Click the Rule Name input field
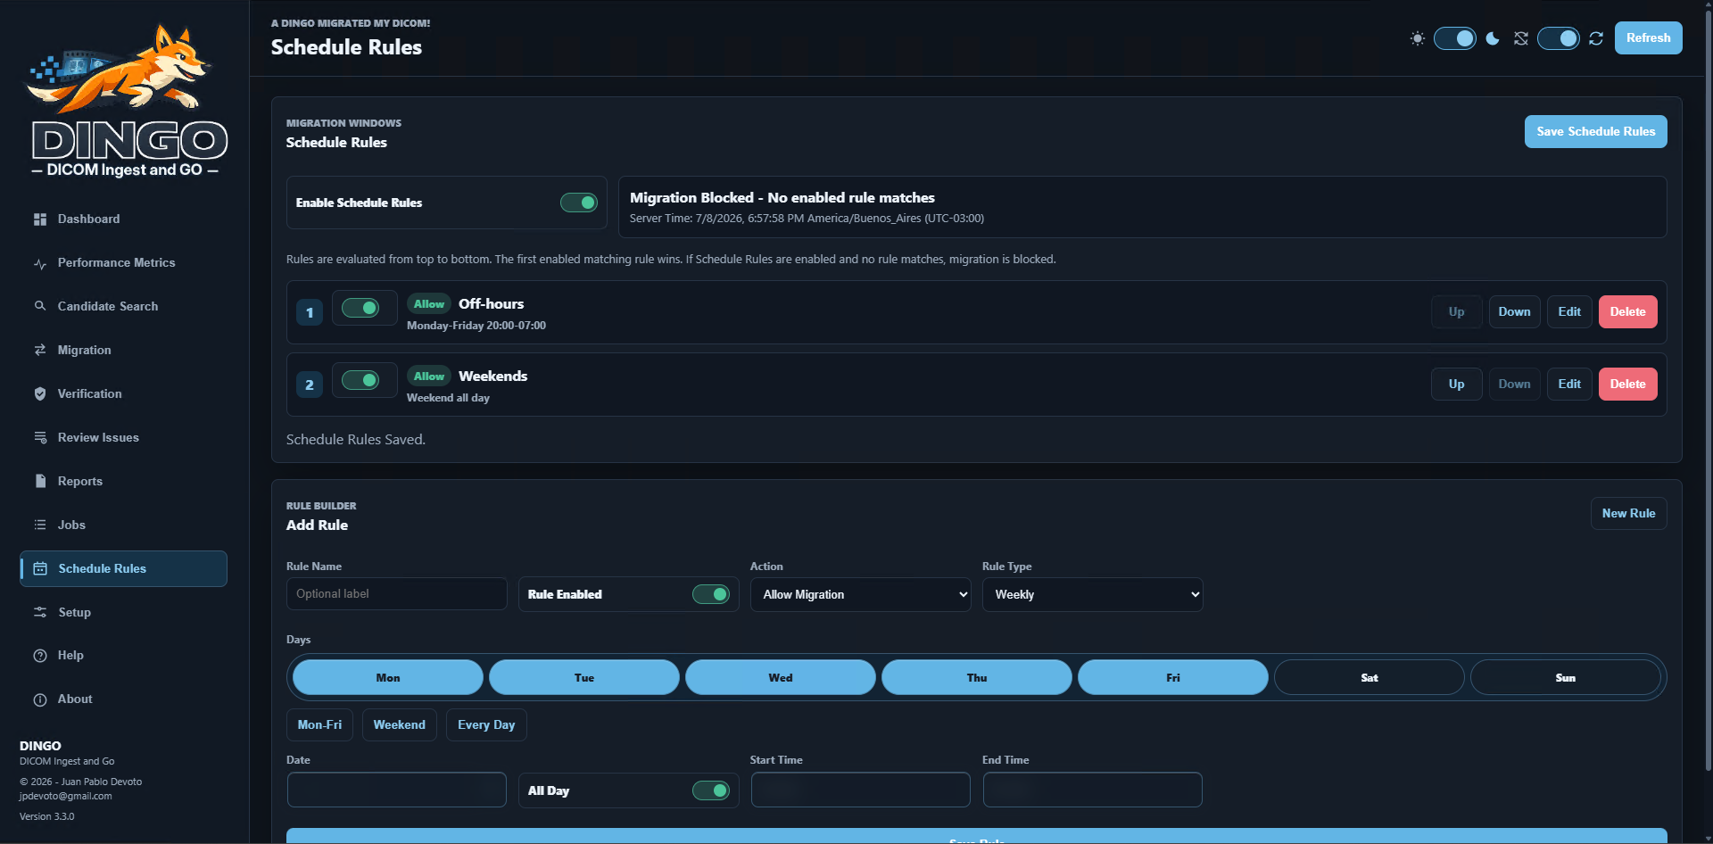 397,594
